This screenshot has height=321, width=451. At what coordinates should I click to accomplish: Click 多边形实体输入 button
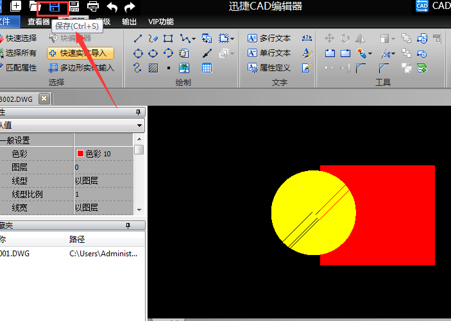81,68
